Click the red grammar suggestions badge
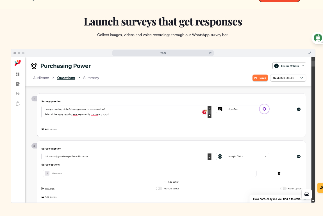Viewport: 323px width, 216px height. (x=204, y=112)
